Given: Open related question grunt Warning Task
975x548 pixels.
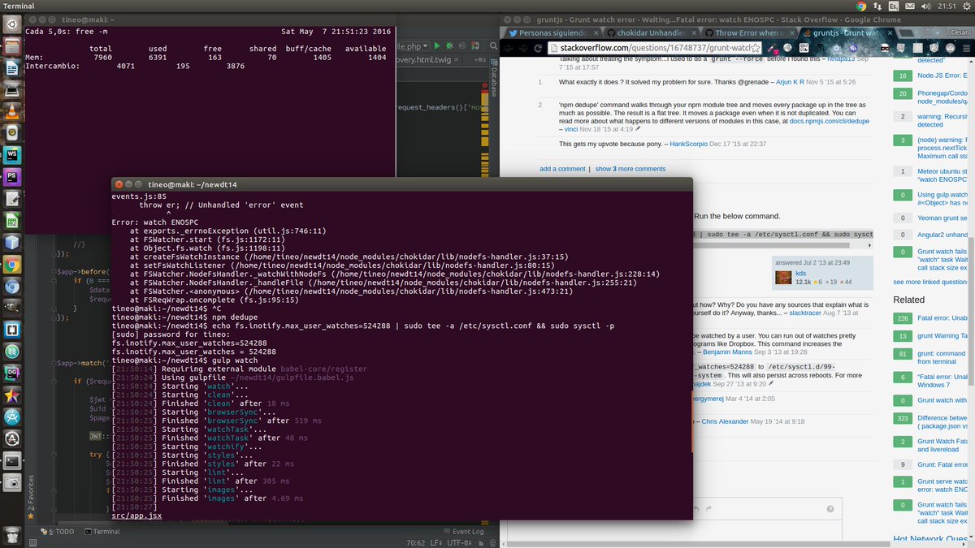Looking at the screenshot, I should pyautogui.click(x=942, y=335).
